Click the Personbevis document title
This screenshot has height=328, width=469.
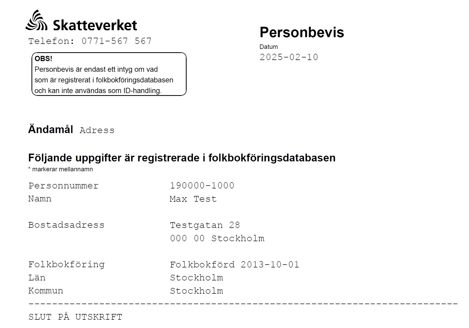pos(302,32)
